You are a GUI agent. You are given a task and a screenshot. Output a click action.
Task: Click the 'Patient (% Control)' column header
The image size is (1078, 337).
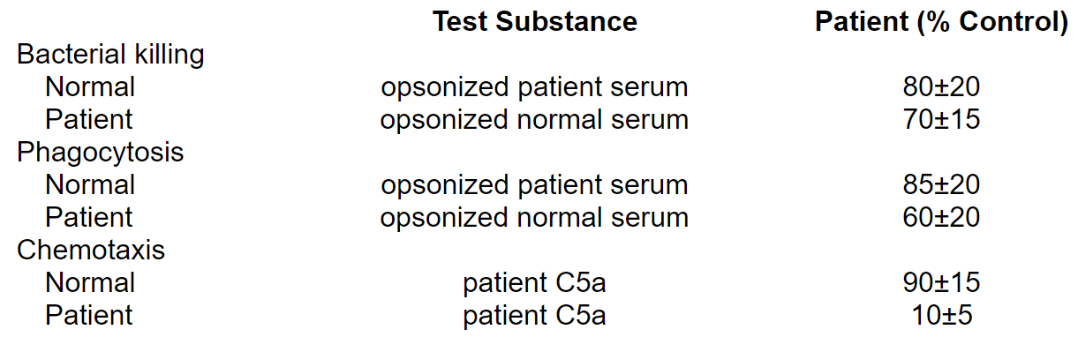pos(941,22)
